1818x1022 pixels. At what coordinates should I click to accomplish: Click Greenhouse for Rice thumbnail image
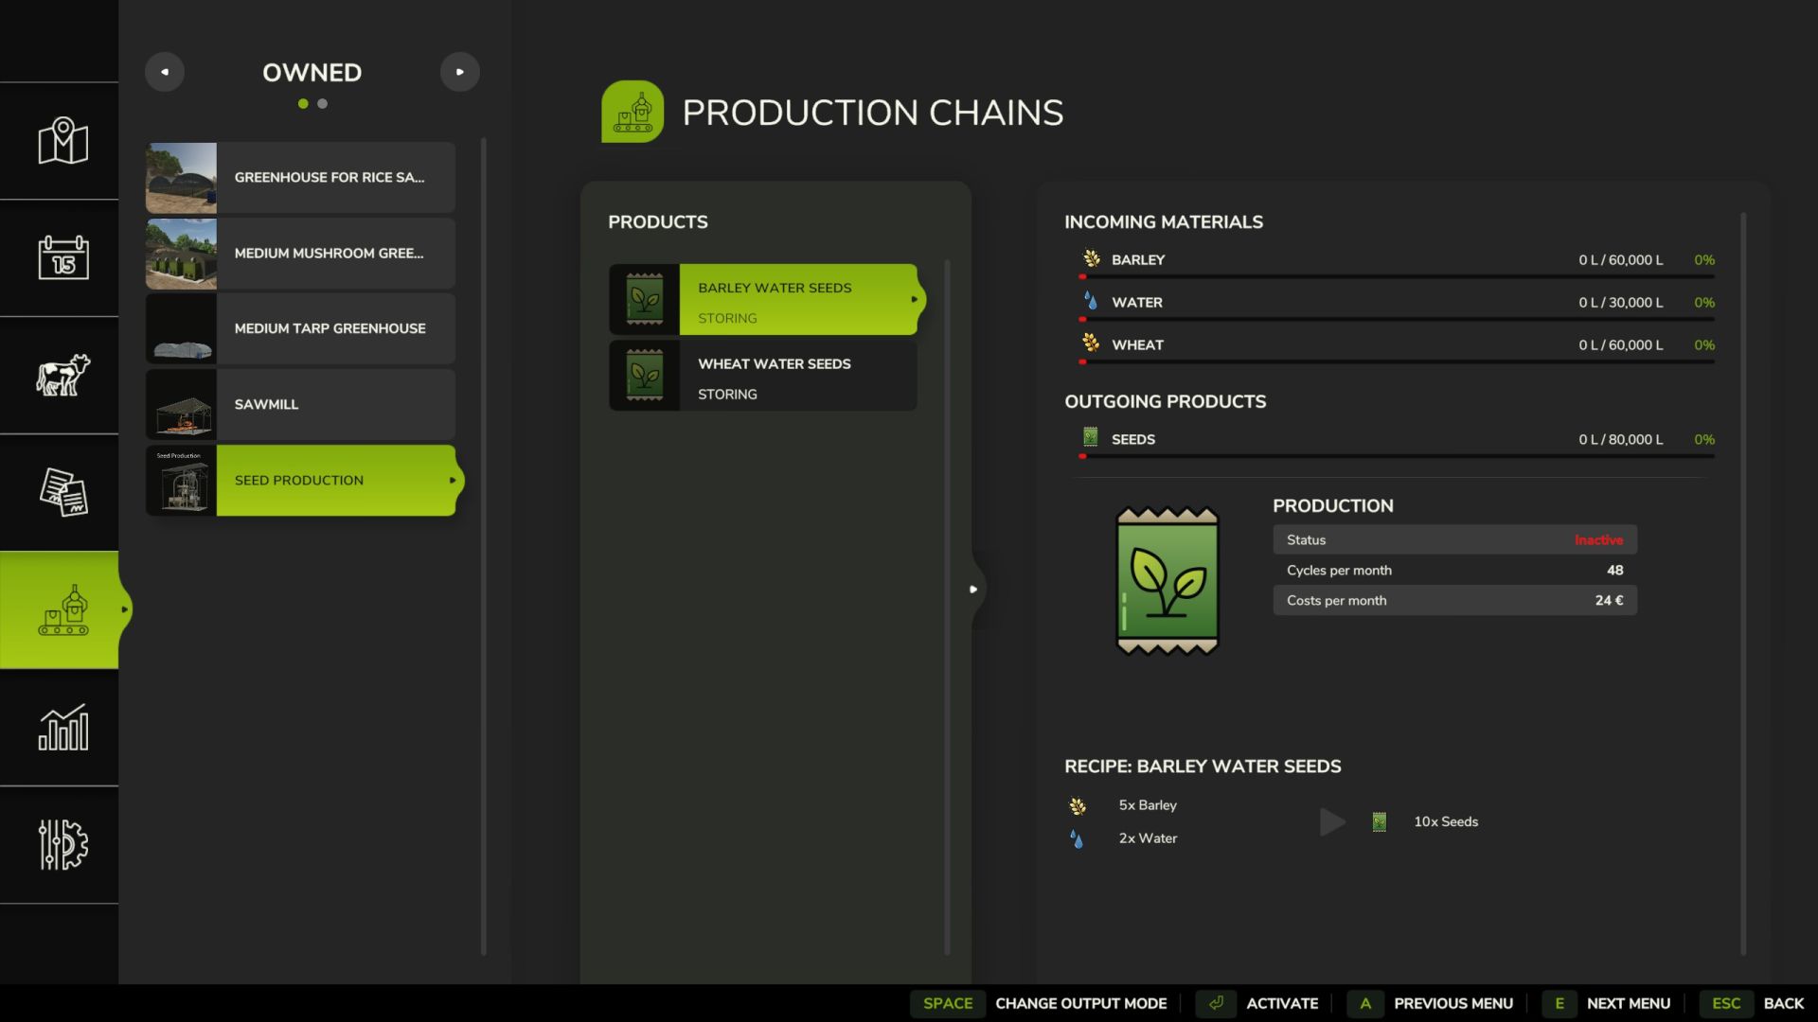[181, 178]
